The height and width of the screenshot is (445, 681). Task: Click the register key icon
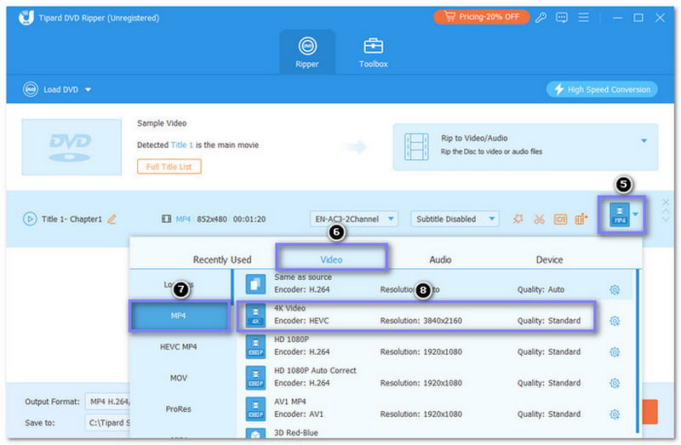click(541, 17)
